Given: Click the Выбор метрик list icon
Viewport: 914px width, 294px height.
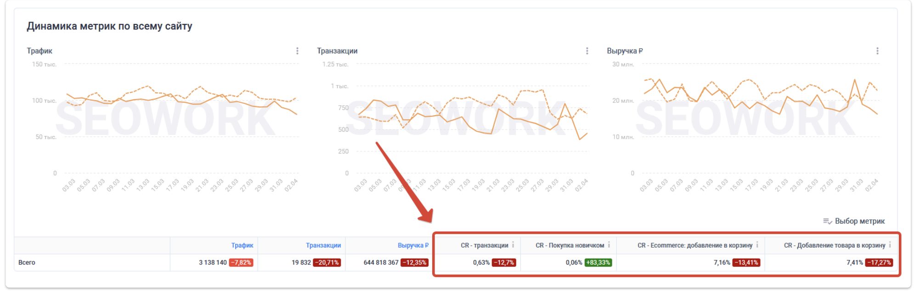Looking at the screenshot, I should (x=827, y=221).
